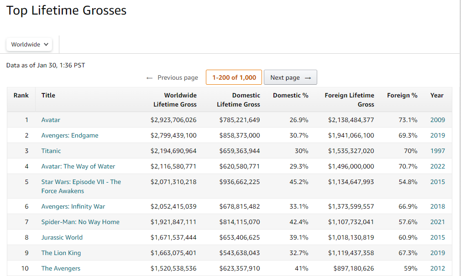Click the 2019 year link for Avengers: Endgame

(438, 136)
